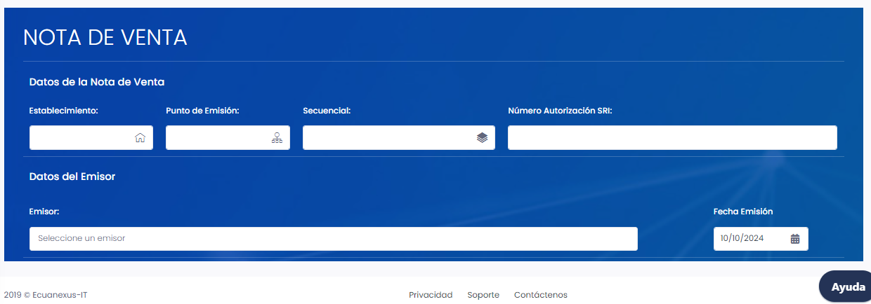Viewport: 871px width, 304px height.
Task: Focus the Secuencial input field
Action: tap(399, 138)
